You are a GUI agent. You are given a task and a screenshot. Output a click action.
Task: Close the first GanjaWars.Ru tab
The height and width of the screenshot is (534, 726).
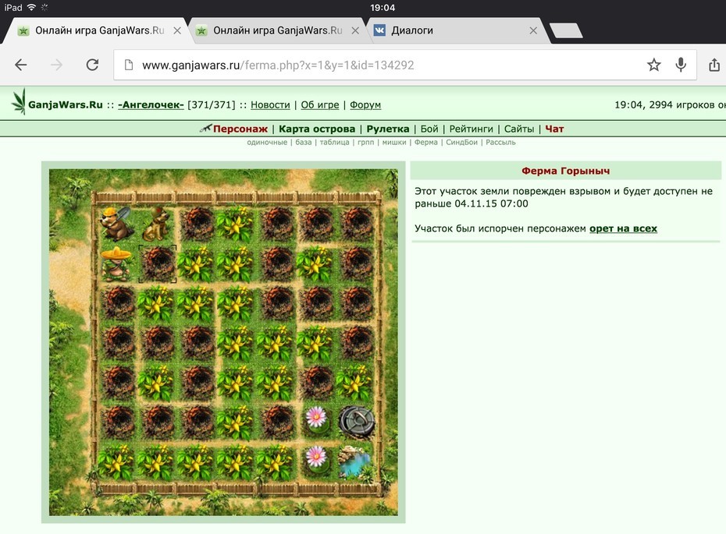(177, 30)
